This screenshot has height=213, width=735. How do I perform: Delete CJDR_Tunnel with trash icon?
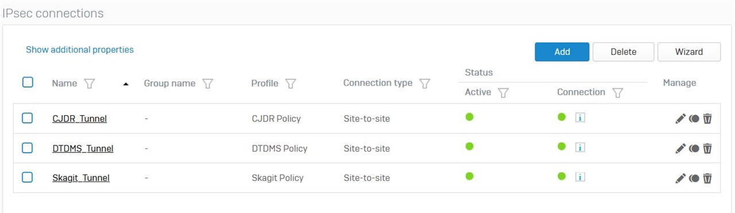click(707, 119)
